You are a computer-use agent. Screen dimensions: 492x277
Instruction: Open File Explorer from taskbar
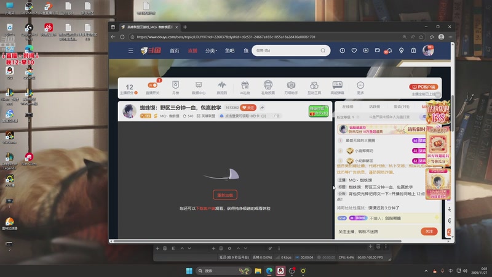[258, 271]
